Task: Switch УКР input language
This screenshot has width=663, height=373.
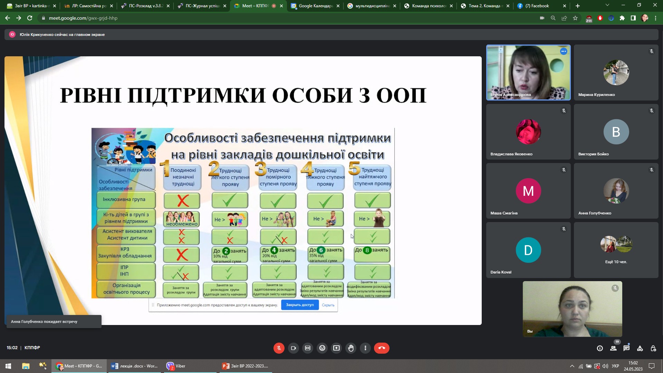Action: (x=615, y=366)
